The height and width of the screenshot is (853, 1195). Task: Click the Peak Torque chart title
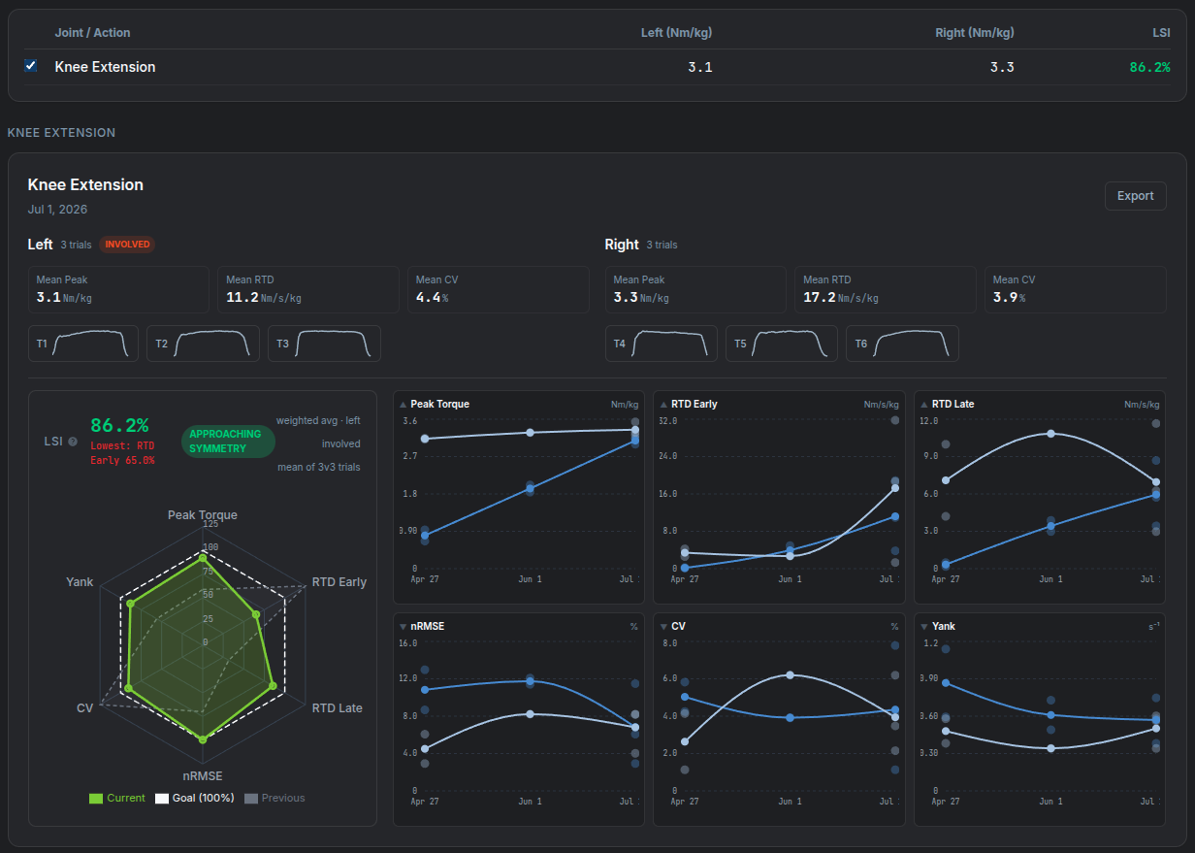[439, 405]
